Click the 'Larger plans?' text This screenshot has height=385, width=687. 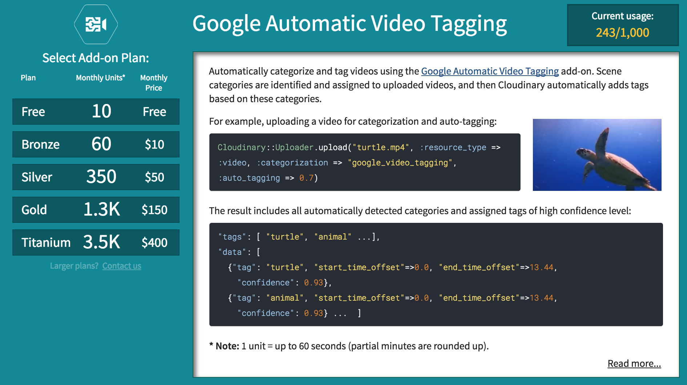pyautogui.click(x=74, y=266)
